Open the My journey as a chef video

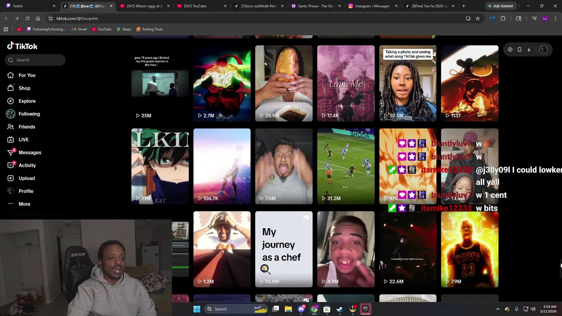(x=284, y=249)
